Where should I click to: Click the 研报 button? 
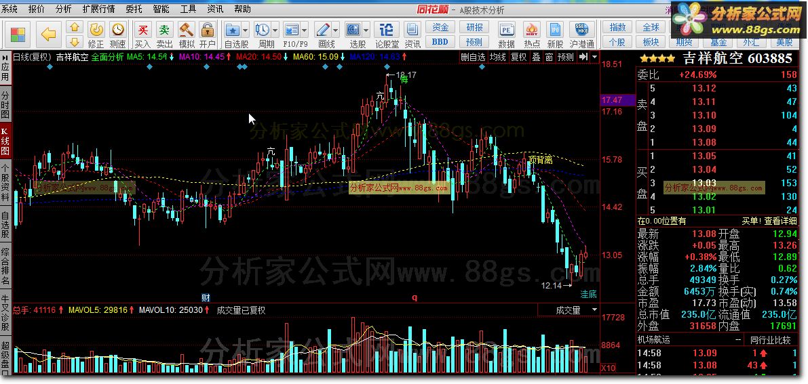(x=474, y=27)
